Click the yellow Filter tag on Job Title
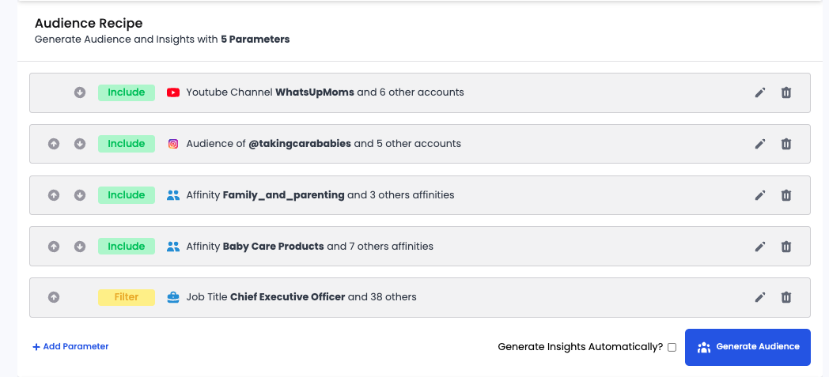The width and height of the screenshot is (829, 377). point(127,297)
